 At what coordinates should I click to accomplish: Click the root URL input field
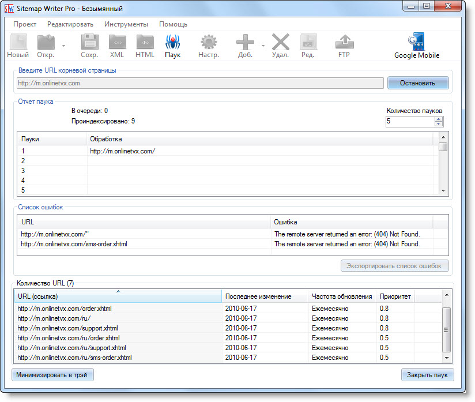200,83
